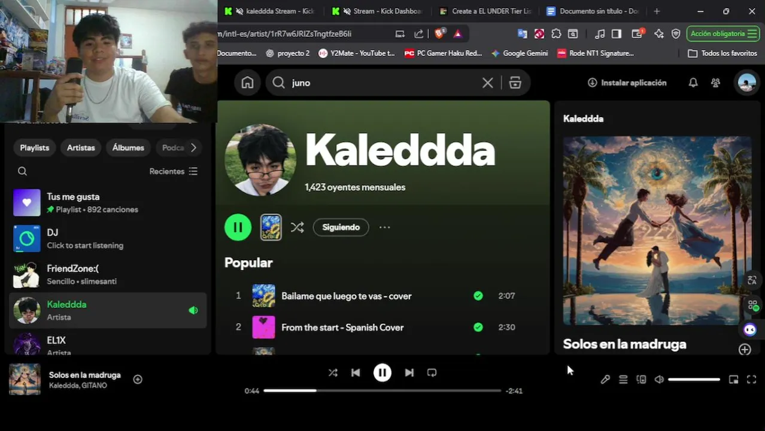
Task: Open Tus me gusta playlist
Action: (x=108, y=203)
